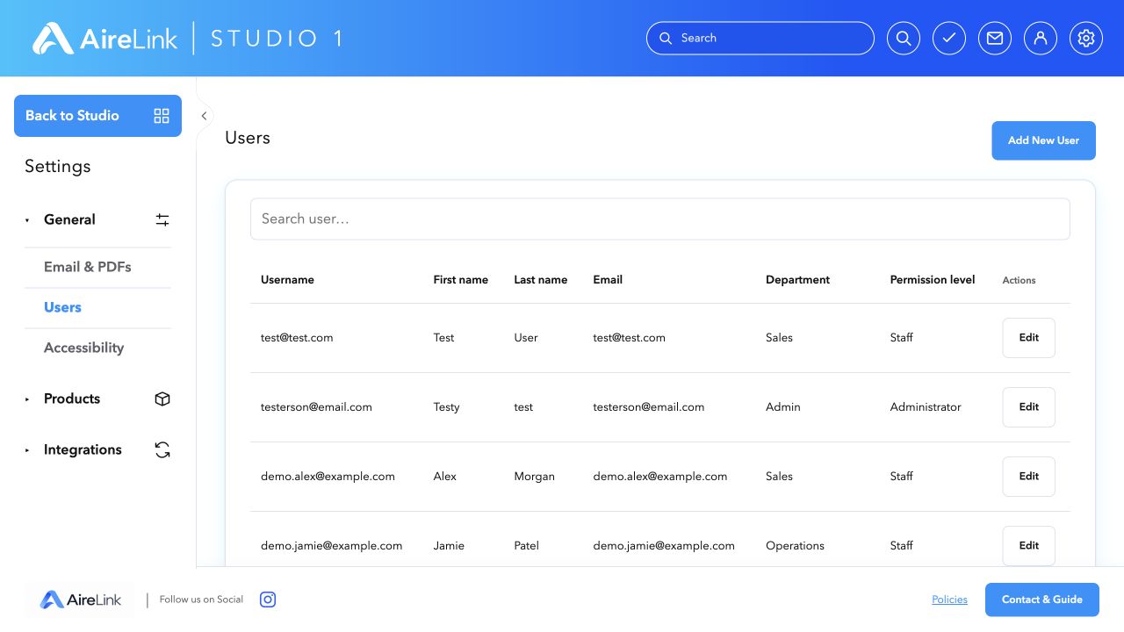Viewport: 1124px width, 632px height.
Task: Click the Department column header
Action: click(797, 280)
